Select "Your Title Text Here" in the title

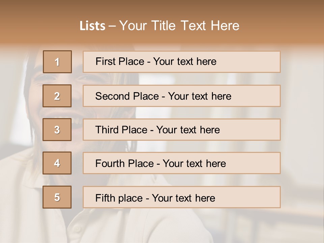[x=179, y=26]
